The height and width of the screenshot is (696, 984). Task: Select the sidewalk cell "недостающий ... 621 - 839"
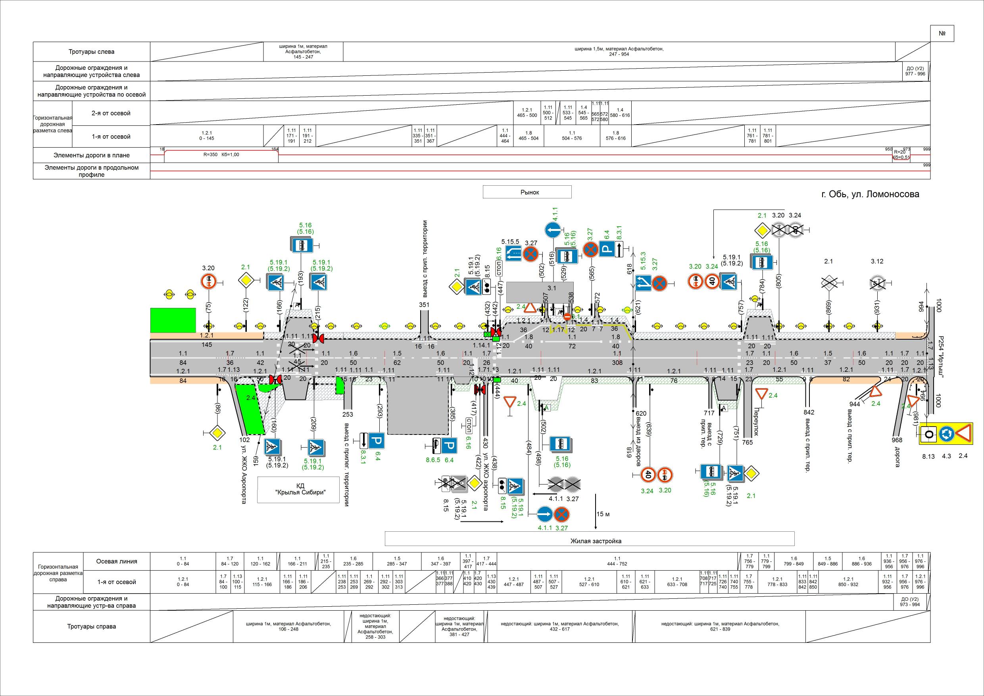coord(720,626)
